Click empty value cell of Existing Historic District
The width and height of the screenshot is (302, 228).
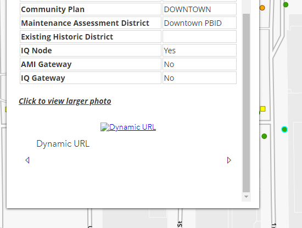pyautogui.click(x=199, y=37)
